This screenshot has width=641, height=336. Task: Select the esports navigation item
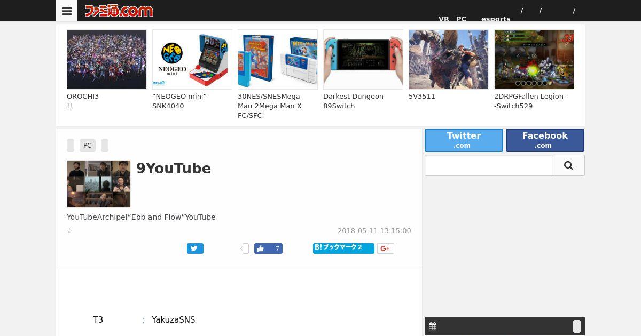[x=496, y=19]
